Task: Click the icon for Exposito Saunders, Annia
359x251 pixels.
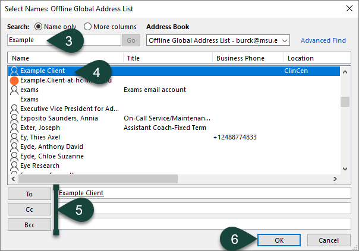Action: tap(14, 118)
